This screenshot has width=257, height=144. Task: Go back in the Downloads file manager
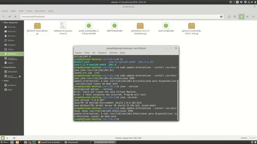[x=4, y=17]
